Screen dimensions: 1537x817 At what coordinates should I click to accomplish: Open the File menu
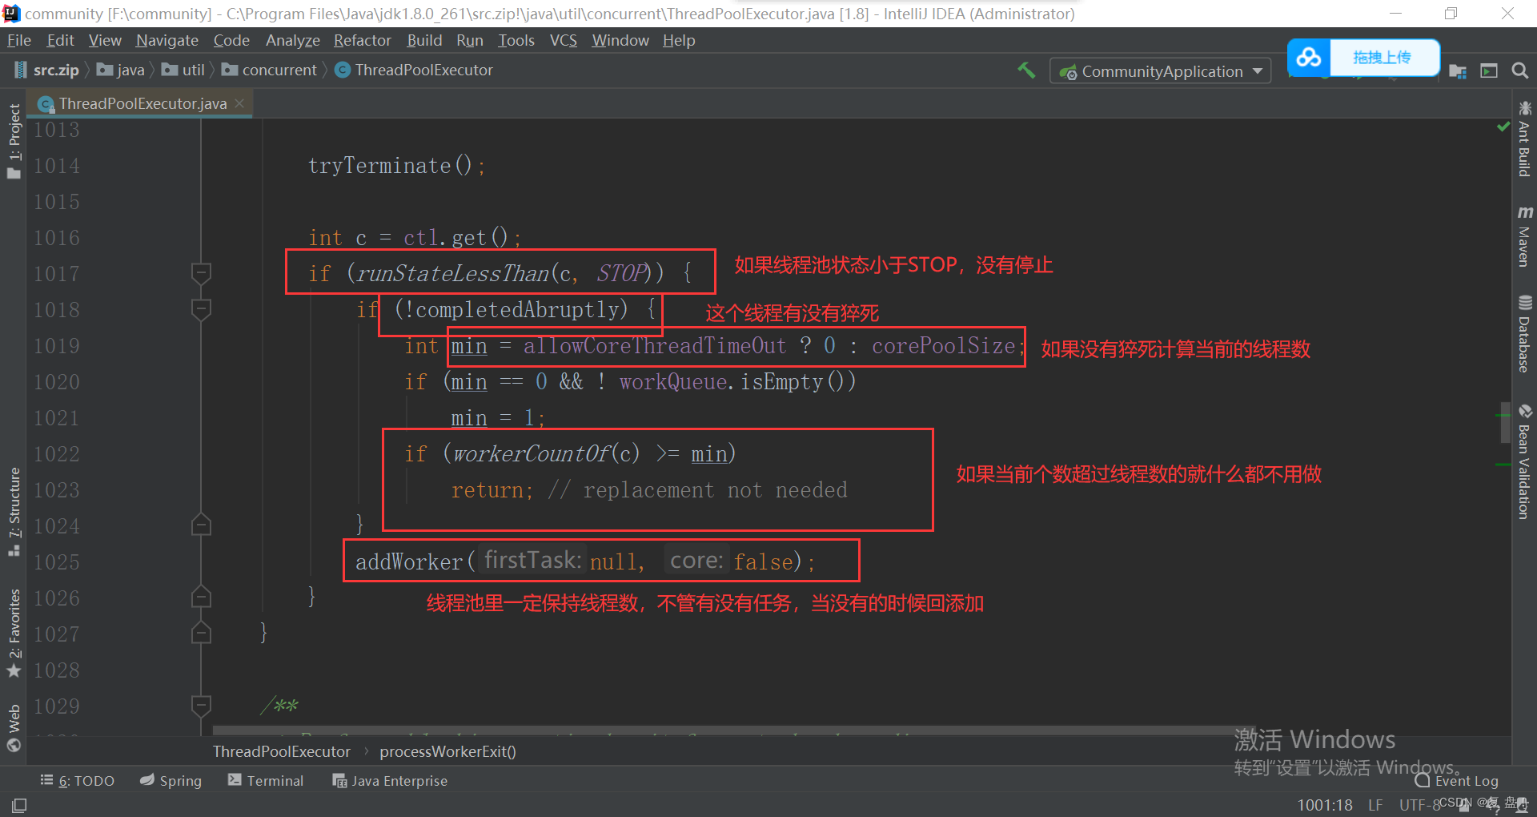(18, 40)
